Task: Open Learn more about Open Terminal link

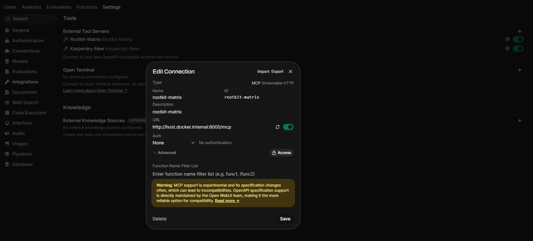Action: (95, 91)
